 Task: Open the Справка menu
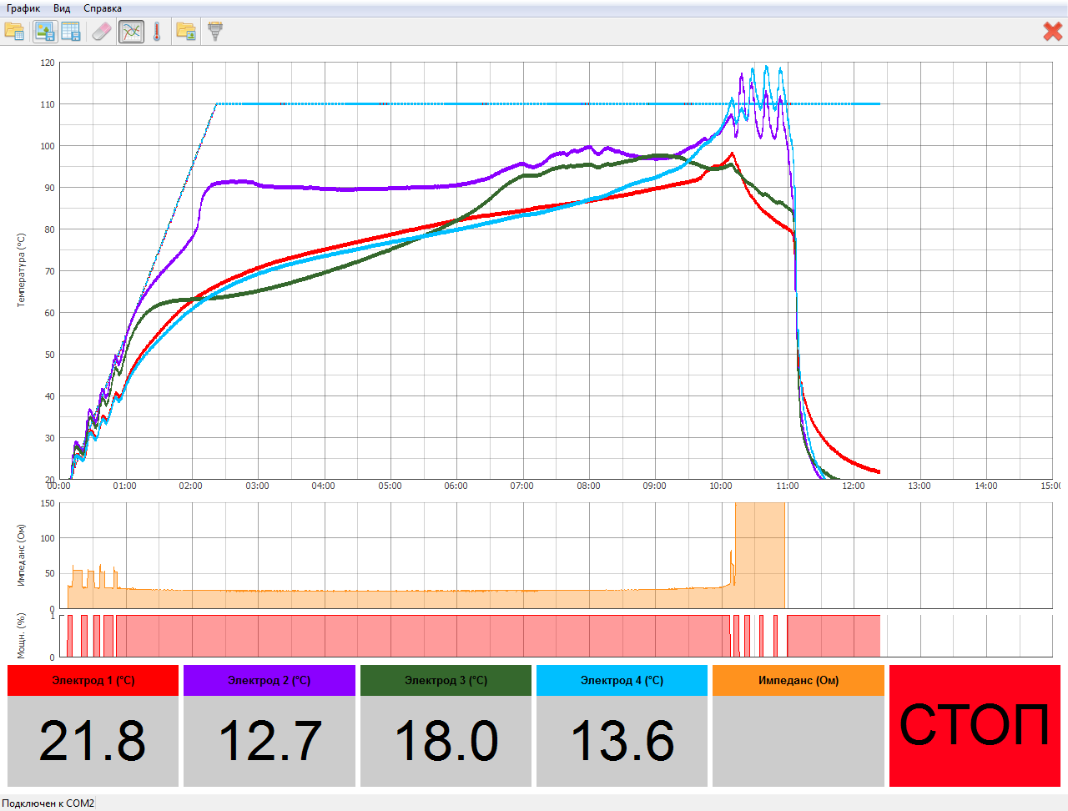pos(103,8)
